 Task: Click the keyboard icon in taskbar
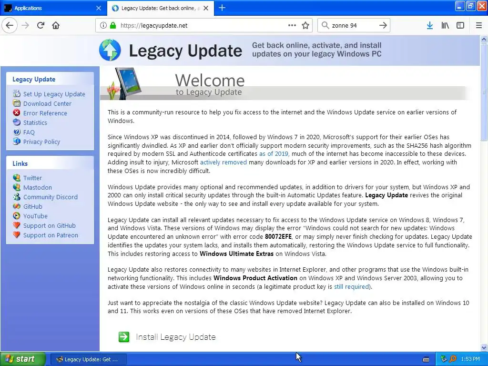coord(426,359)
